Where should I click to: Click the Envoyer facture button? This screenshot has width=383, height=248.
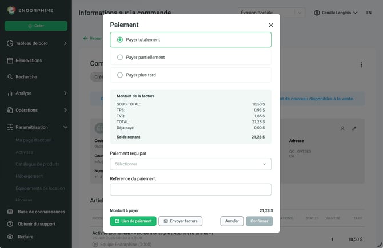pyautogui.click(x=180, y=221)
